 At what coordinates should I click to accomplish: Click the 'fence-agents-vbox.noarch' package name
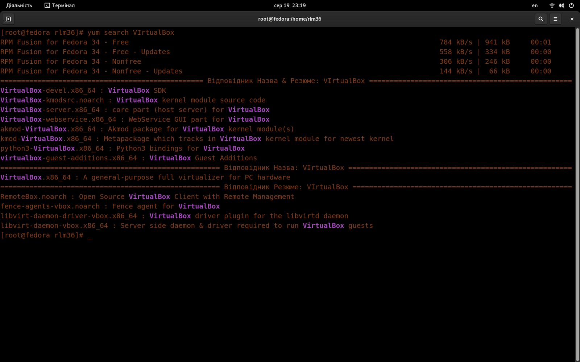pos(50,206)
